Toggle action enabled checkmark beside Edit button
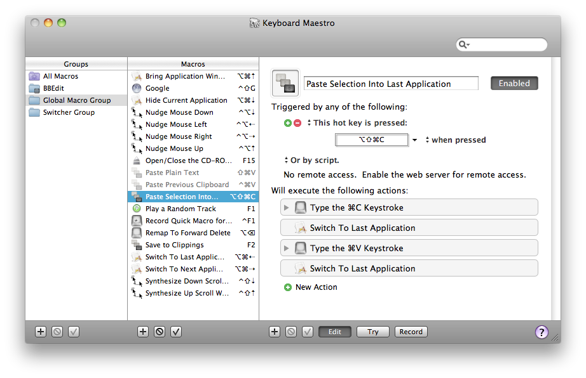Viewport: 586px width, 378px height. 308,332
